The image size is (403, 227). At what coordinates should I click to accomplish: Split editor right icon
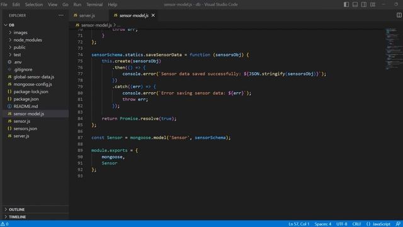pos(399,15)
